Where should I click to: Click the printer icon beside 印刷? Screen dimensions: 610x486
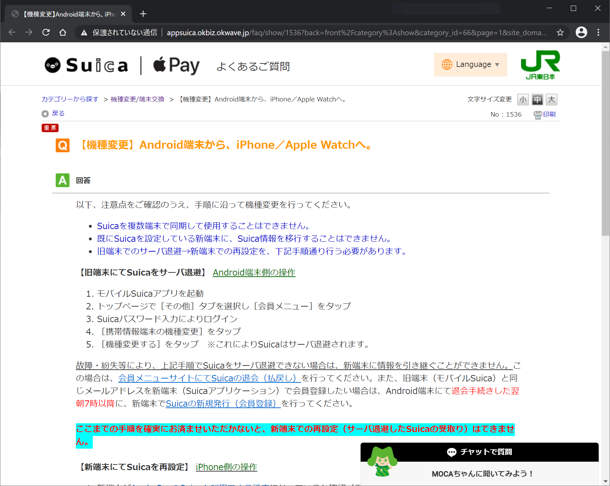538,115
